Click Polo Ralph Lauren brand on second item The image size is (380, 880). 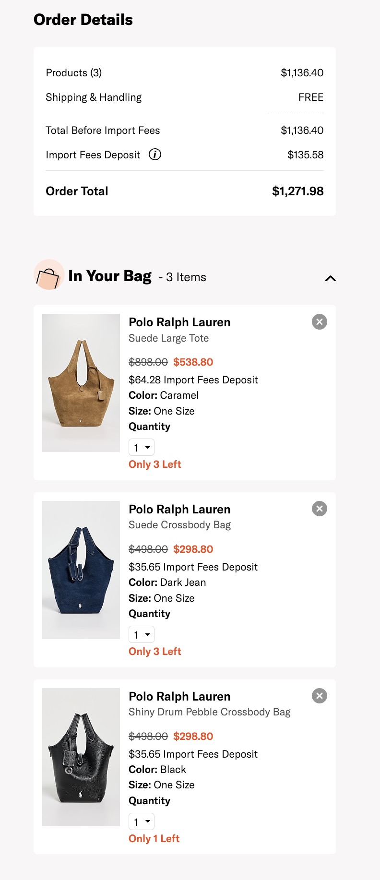tap(179, 510)
